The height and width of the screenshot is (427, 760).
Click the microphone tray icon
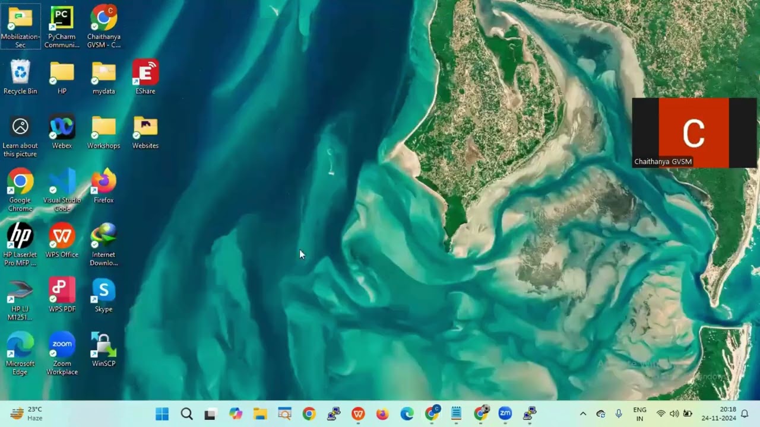pyautogui.click(x=619, y=414)
